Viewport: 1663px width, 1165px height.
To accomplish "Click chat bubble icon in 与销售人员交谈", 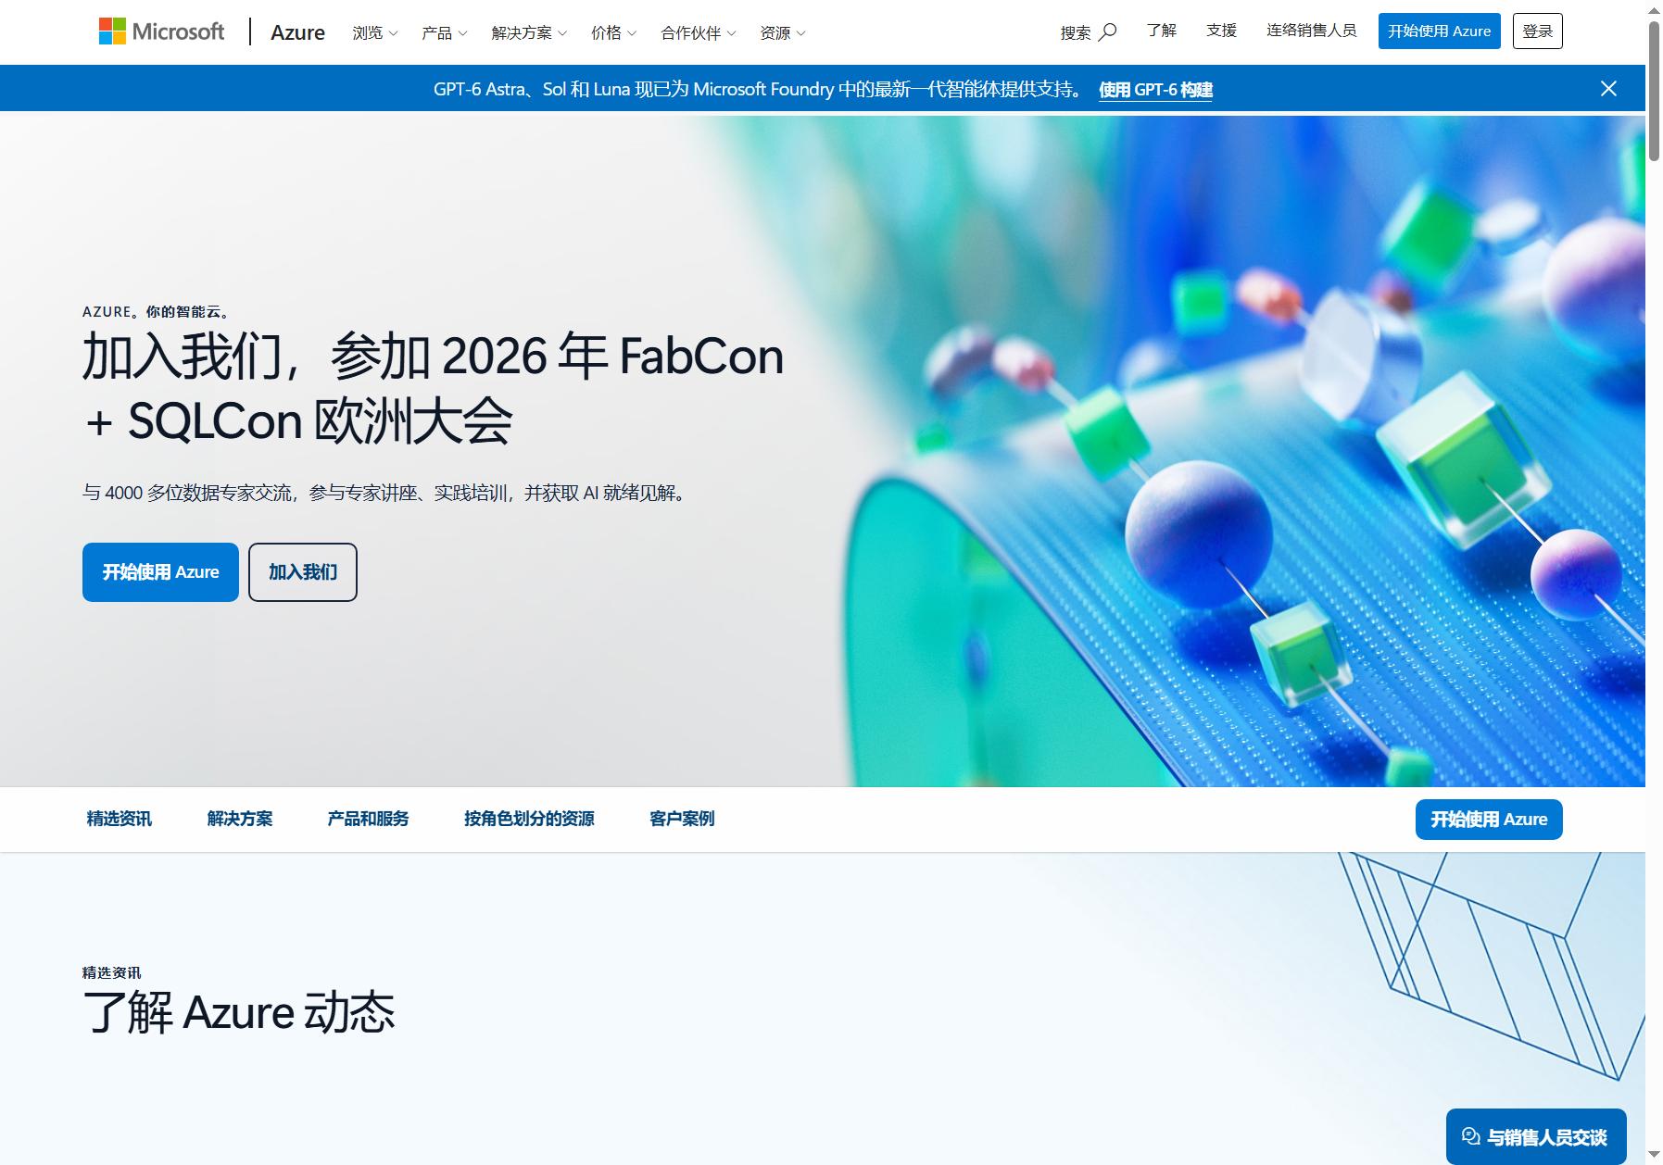I will 1470,1136.
